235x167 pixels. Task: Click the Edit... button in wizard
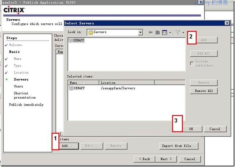click(x=92, y=146)
